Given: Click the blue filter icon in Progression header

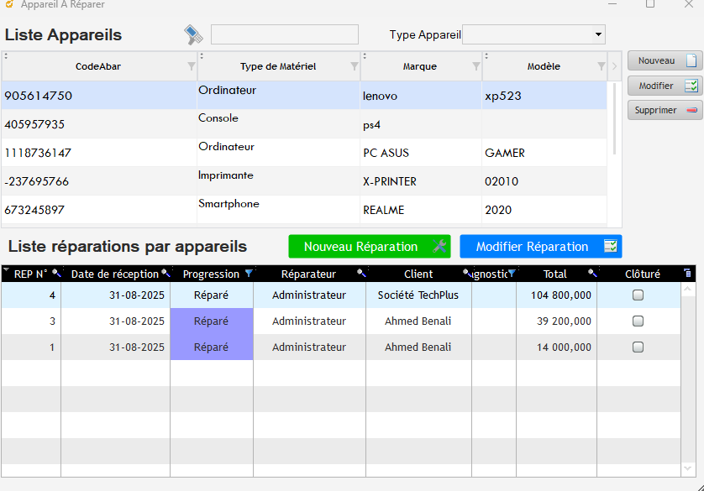Looking at the screenshot, I should [x=248, y=274].
